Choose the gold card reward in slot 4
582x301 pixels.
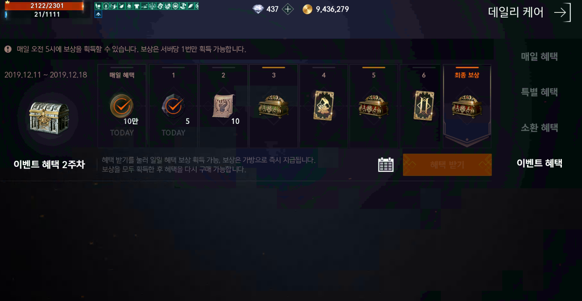click(324, 105)
